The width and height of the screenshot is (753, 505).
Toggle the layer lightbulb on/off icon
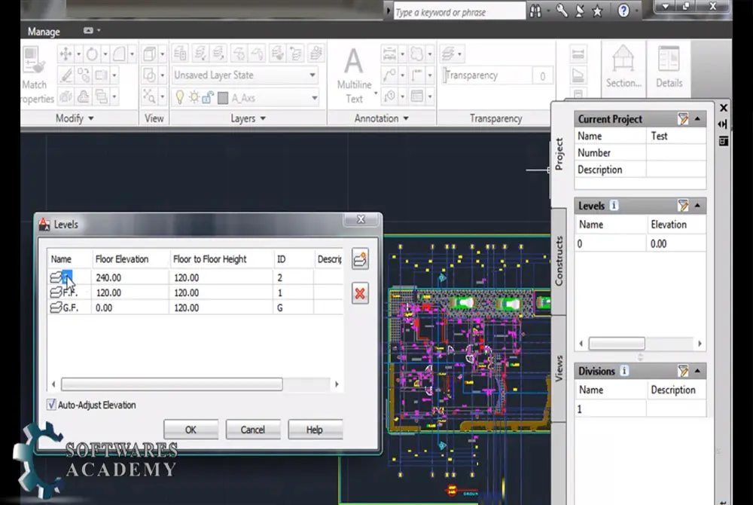[x=180, y=97]
